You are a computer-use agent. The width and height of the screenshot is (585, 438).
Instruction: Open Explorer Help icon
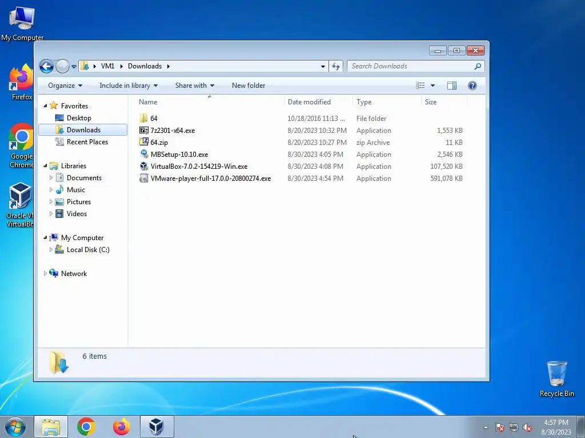(x=472, y=86)
